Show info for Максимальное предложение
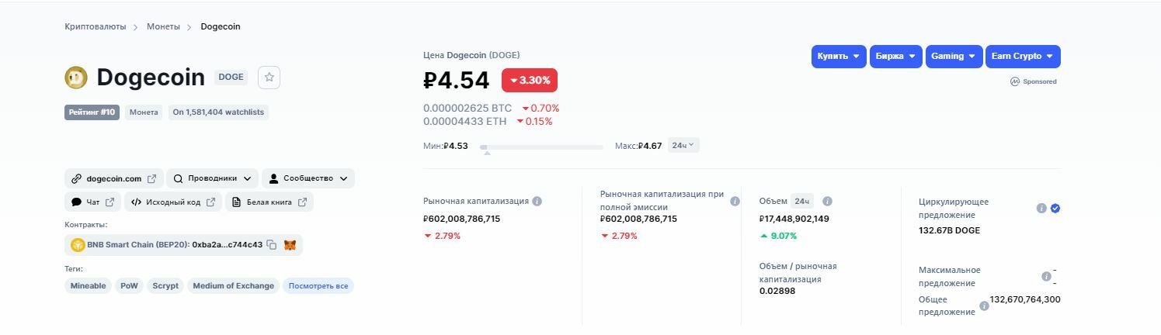Screen dimensions: 1161x335 click(x=1046, y=276)
